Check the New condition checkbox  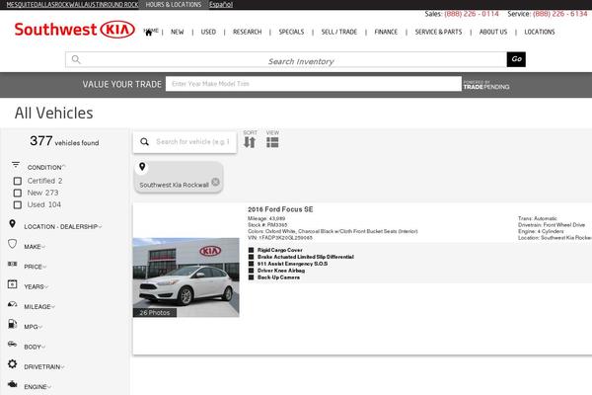[18, 193]
